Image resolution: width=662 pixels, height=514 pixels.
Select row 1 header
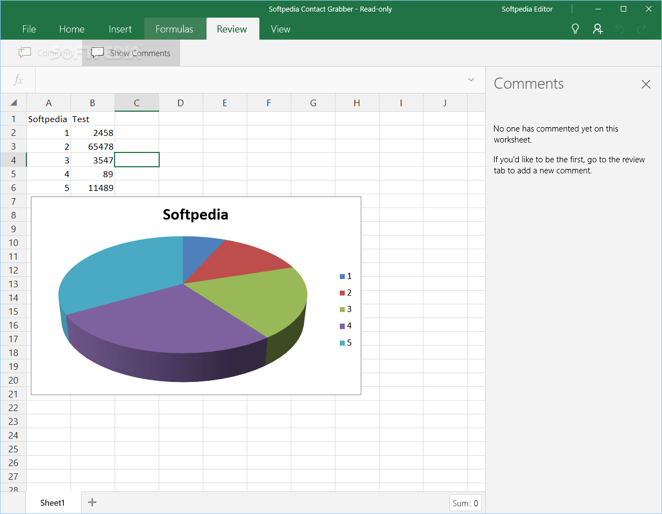click(14, 119)
